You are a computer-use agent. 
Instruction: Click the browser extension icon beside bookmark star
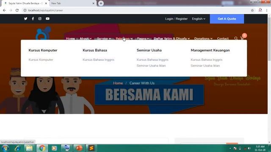pos(260,10)
